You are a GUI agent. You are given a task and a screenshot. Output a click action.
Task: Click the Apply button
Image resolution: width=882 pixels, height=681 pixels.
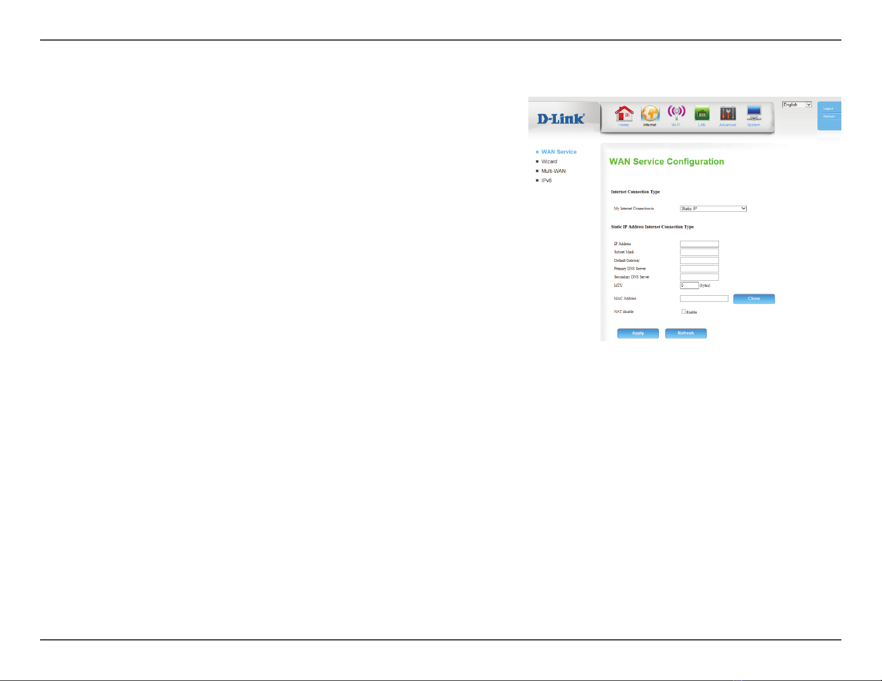click(x=638, y=333)
